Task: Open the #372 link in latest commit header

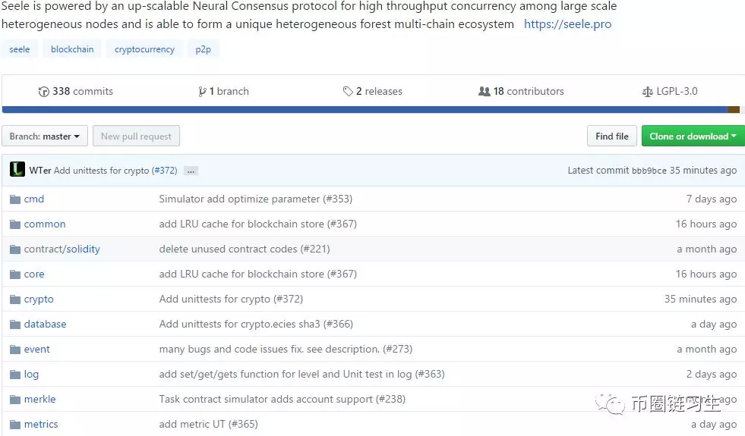Action: coord(164,171)
